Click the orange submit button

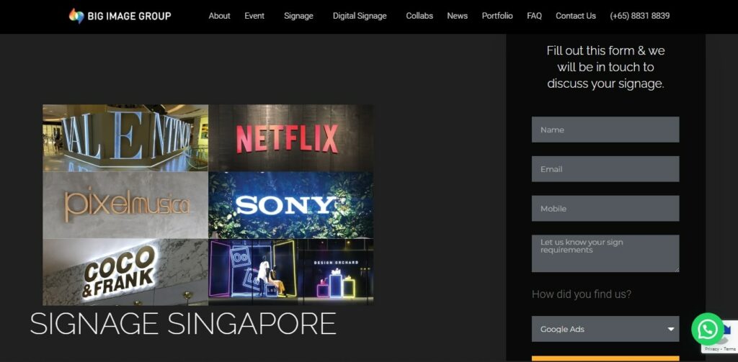pyautogui.click(x=605, y=358)
